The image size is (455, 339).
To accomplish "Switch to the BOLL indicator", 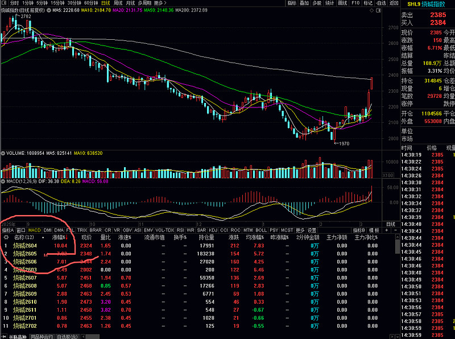I will [261, 230].
